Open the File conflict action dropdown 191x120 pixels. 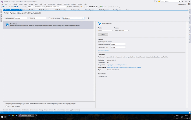coord(118,47)
